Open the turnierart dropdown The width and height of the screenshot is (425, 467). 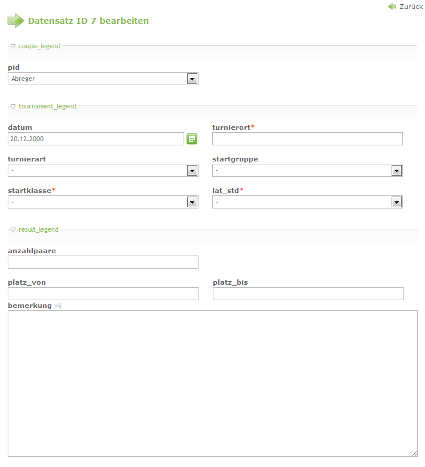(103, 170)
